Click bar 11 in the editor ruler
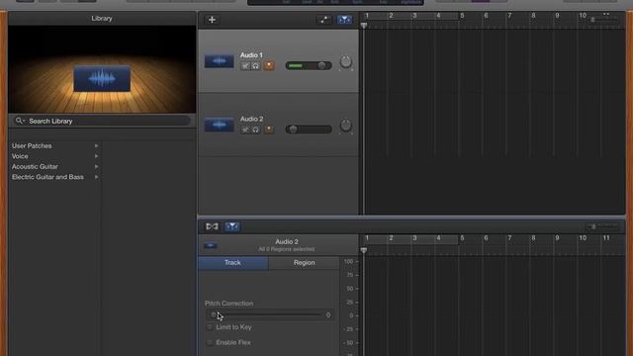Viewport: 633px width, 356px height. click(x=606, y=238)
